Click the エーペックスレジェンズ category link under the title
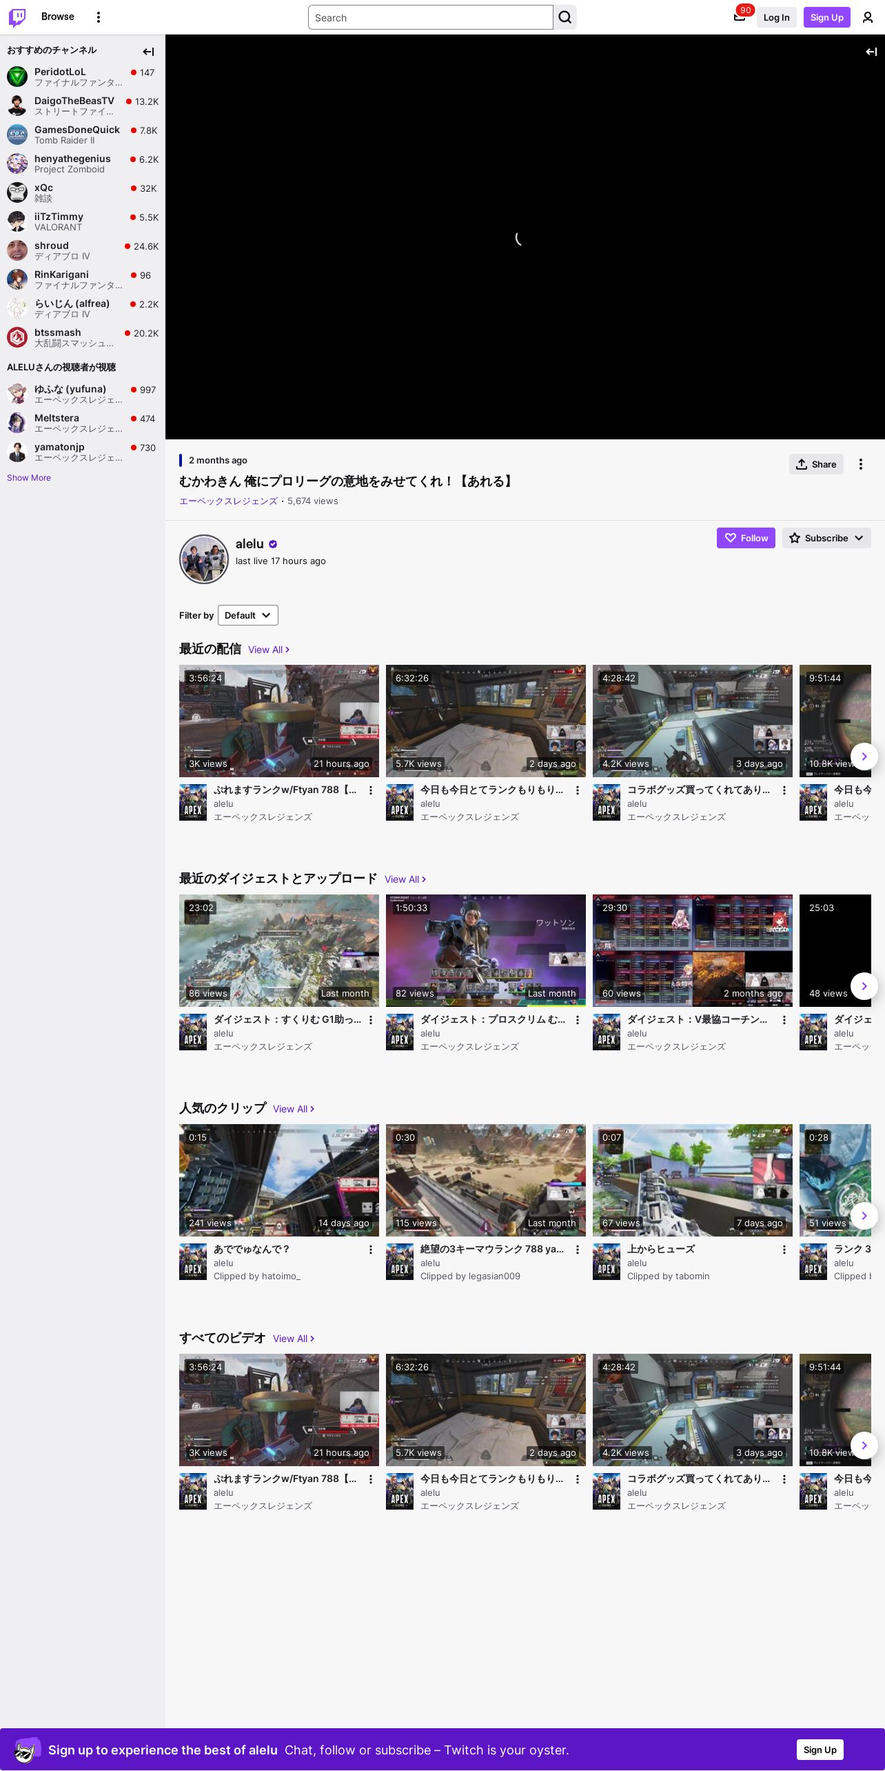 [228, 501]
